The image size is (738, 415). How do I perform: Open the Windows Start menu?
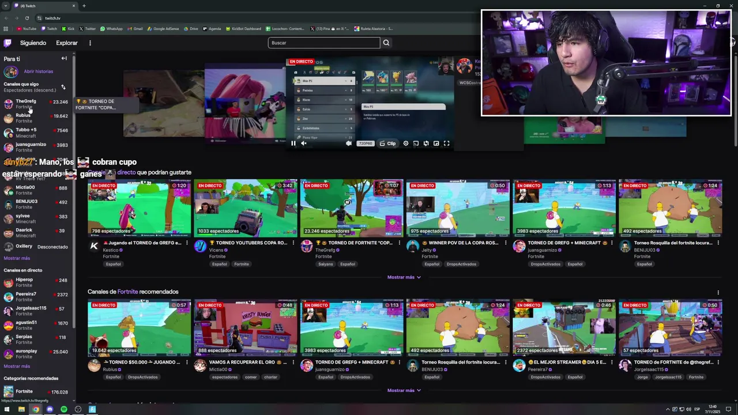7,409
